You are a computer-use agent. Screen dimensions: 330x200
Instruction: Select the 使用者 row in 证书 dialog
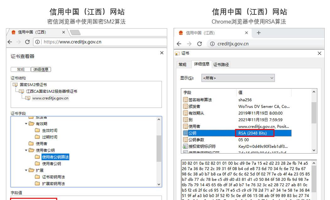pyautogui.click(x=237, y=127)
